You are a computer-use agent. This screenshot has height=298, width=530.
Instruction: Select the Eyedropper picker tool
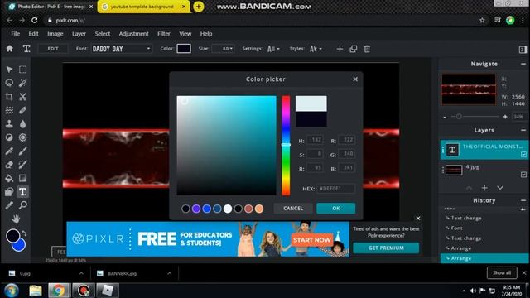tap(9, 205)
